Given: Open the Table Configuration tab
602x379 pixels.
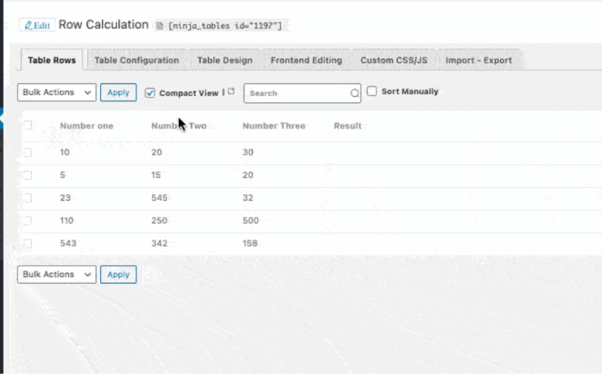Looking at the screenshot, I should click(136, 60).
